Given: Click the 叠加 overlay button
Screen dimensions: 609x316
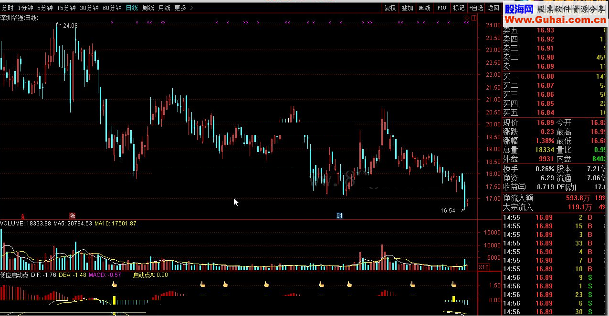Looking at the screenshot, I should coord(408,8).
